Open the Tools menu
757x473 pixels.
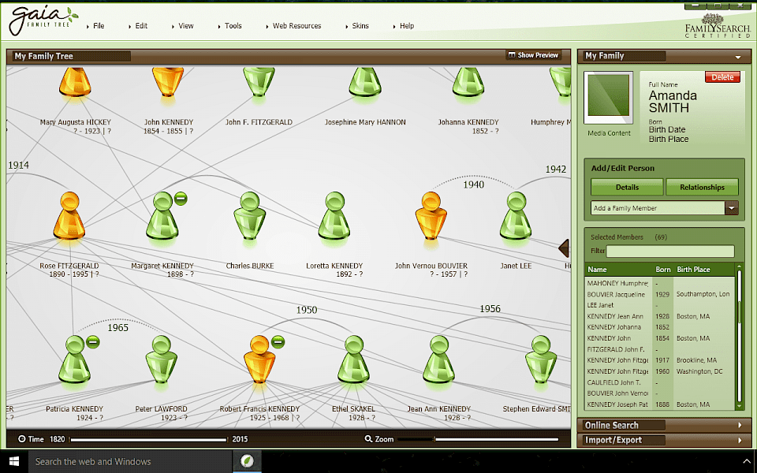[x=233, y=26]
